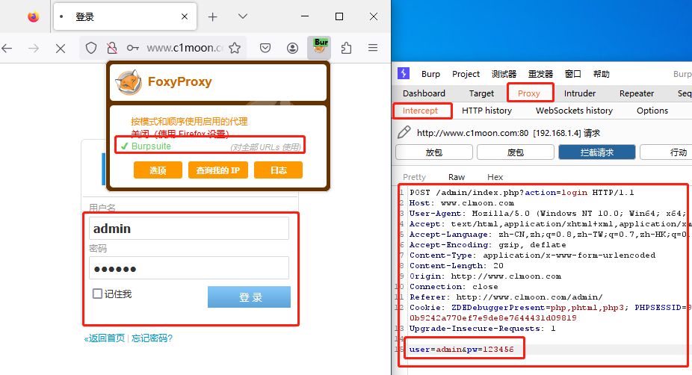The height and width of the screenshot is (375, 692).
Task: Open the Firefox extensions puzzle icon
Action: (346, 48)
